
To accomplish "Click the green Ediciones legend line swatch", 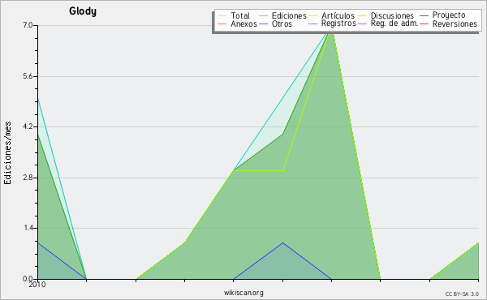I will pyautogui.click(x=263, y=15).
